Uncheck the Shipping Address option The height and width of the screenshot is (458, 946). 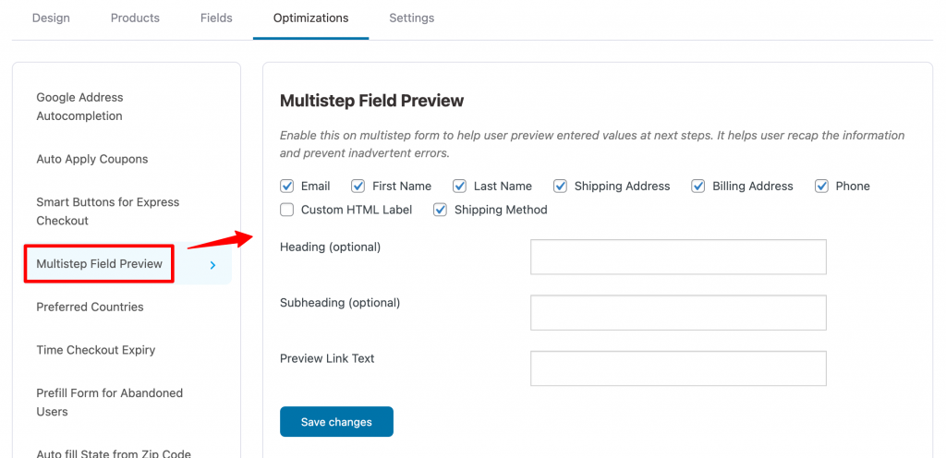(x=561, y=187)
